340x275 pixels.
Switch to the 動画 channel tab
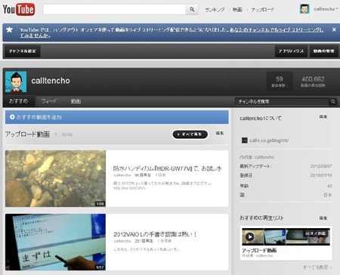coord(76,101)
